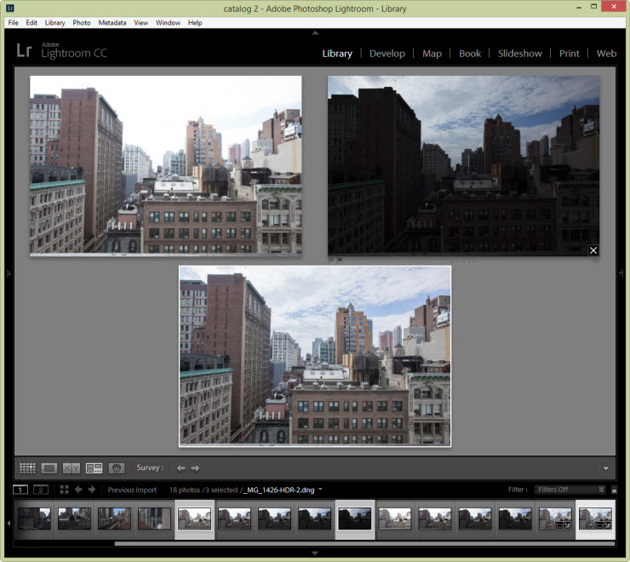Toggle main window display button 1

(x=22, y=490)
